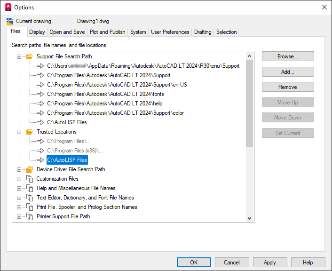Screen dimensions: 332x271
Task: Select the AutoCAD LT 2024\Support path entry
Action: (109, 75)
